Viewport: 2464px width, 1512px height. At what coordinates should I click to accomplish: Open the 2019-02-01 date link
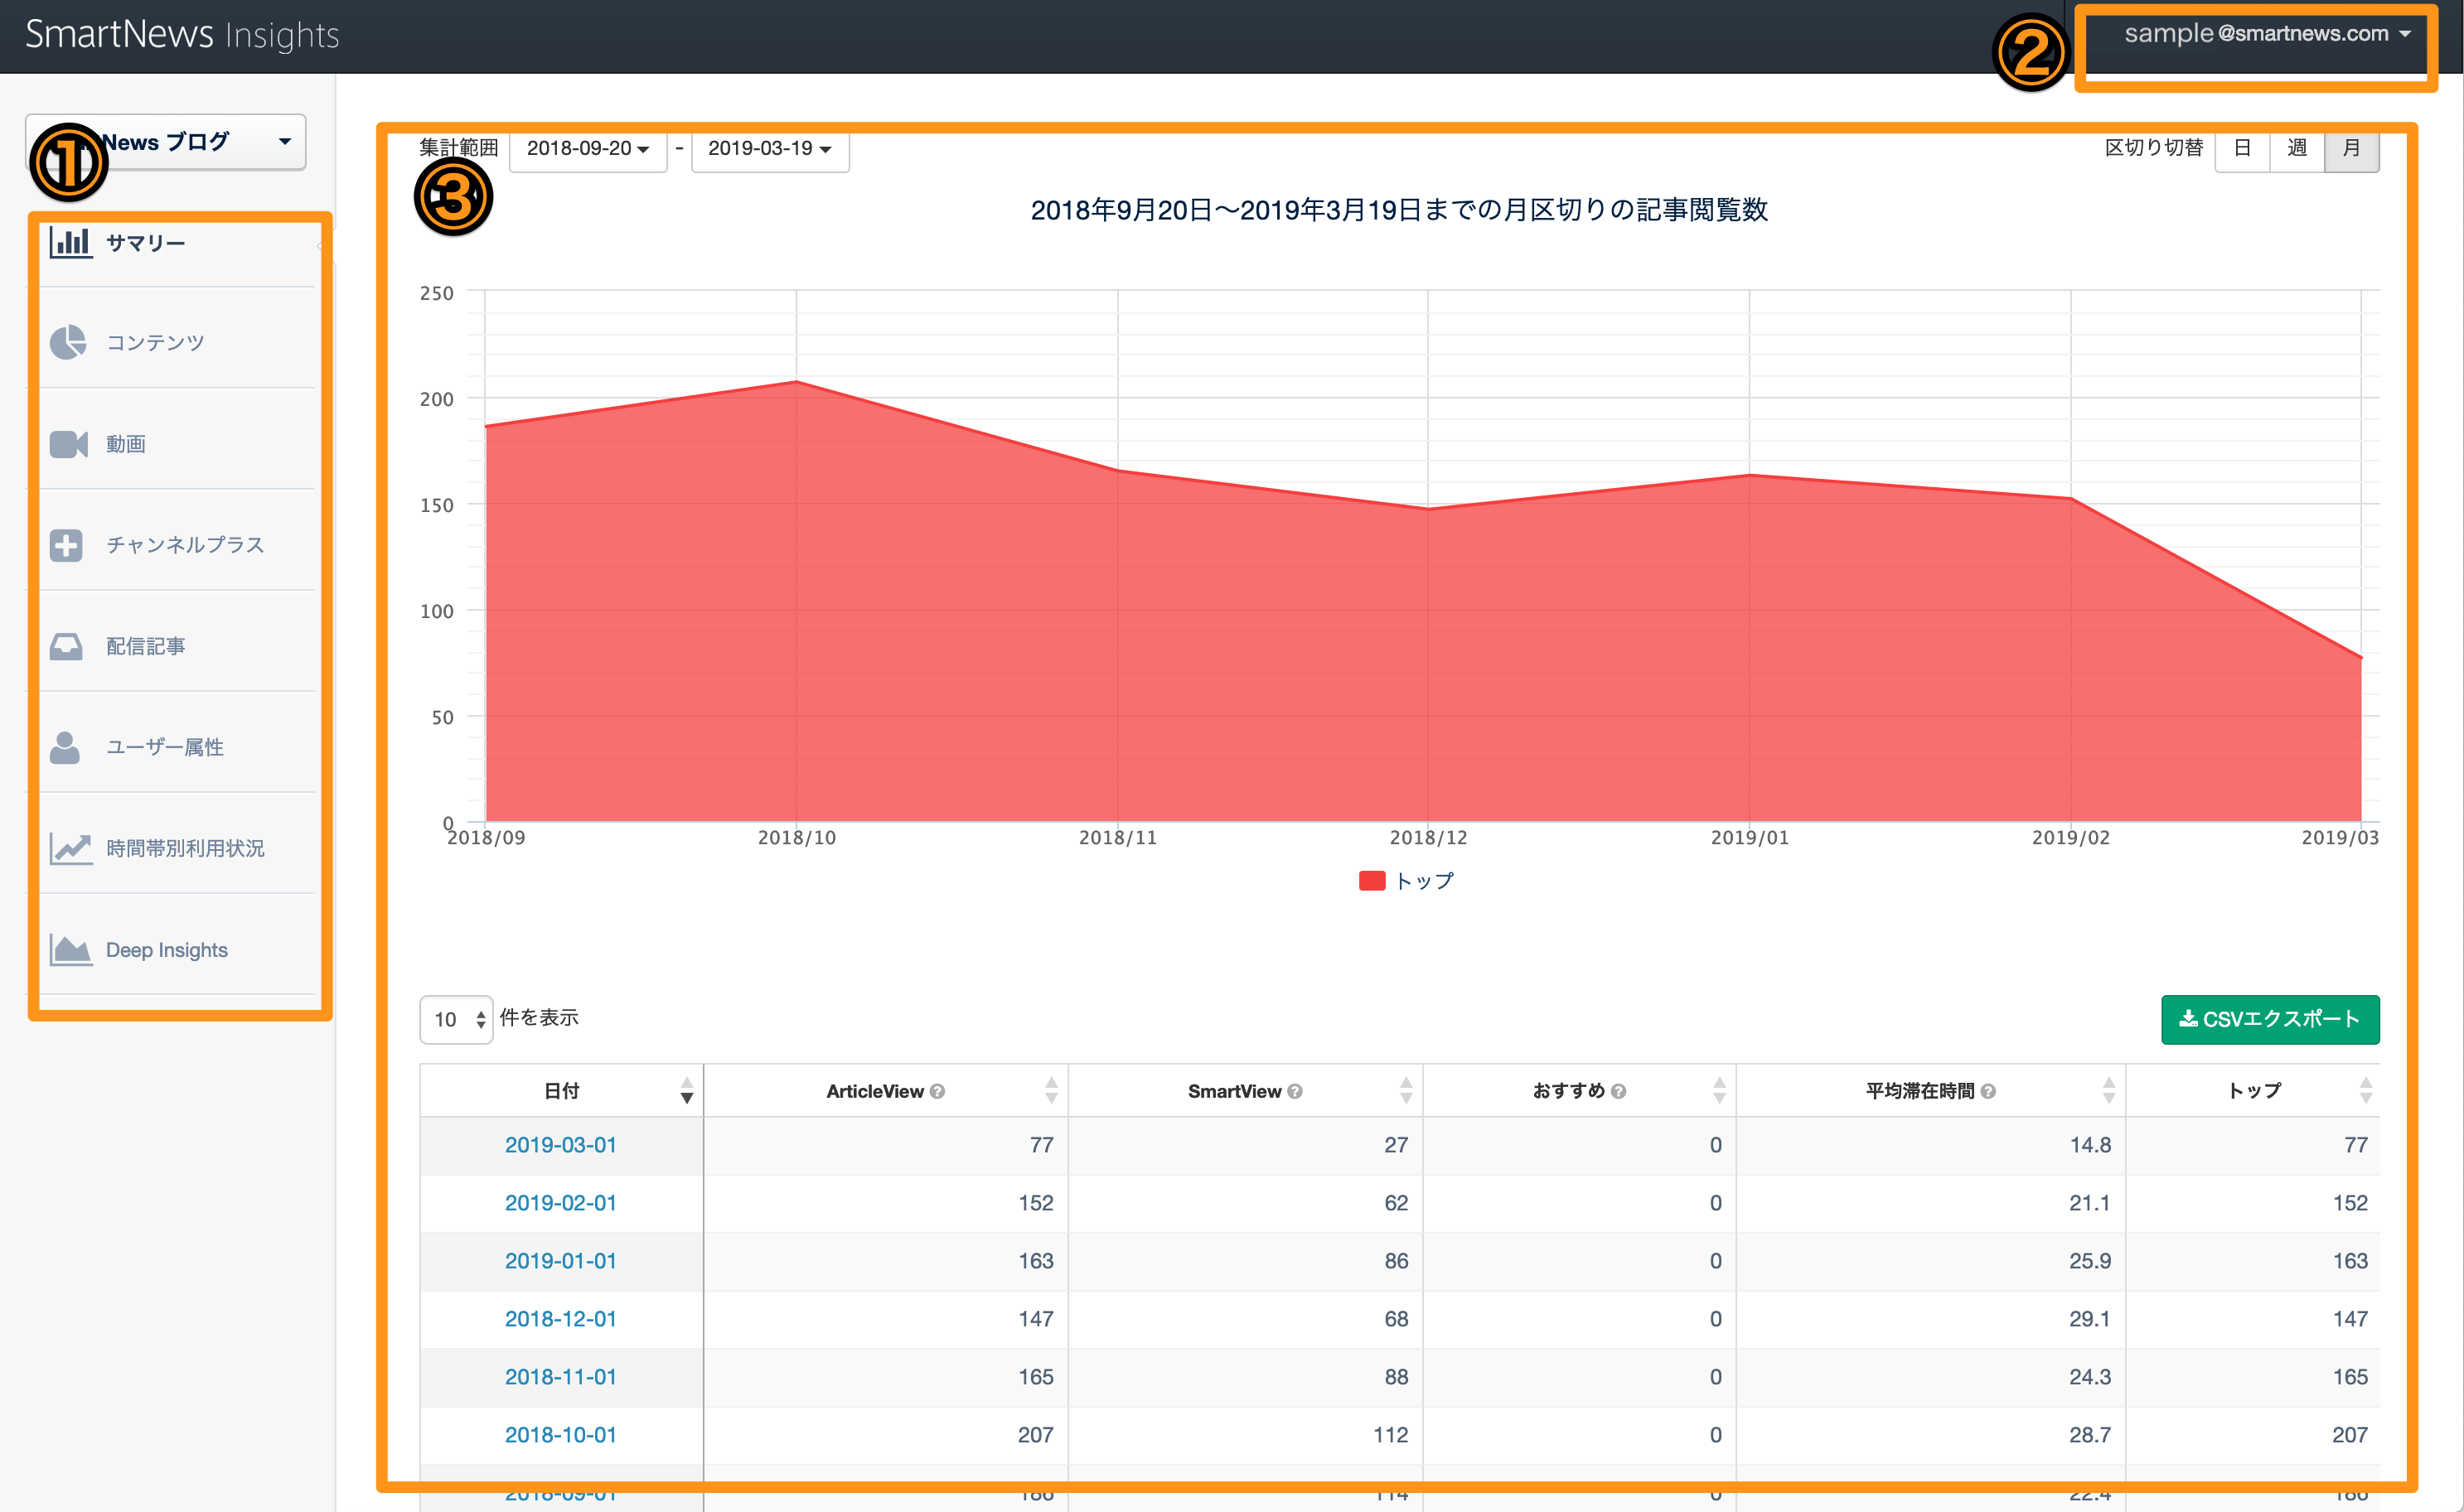pos(560,1203)
